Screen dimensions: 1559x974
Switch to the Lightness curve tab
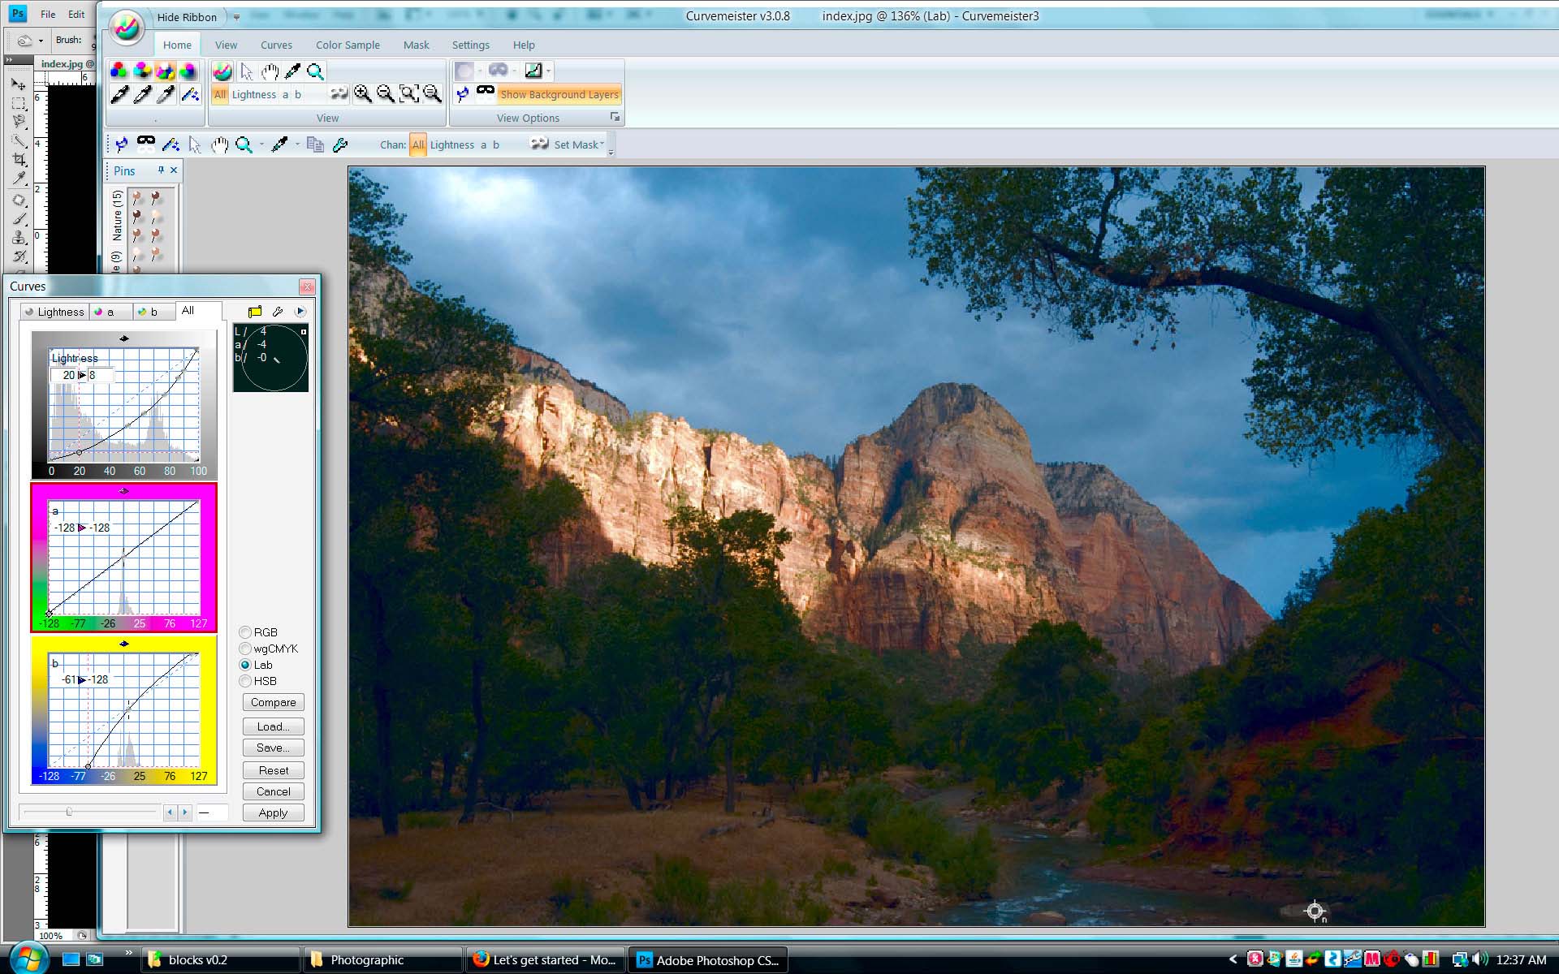point(54,312)
